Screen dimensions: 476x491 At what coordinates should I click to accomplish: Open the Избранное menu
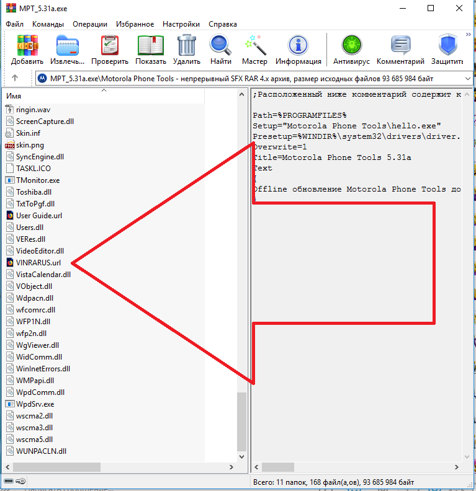point(135,24)
